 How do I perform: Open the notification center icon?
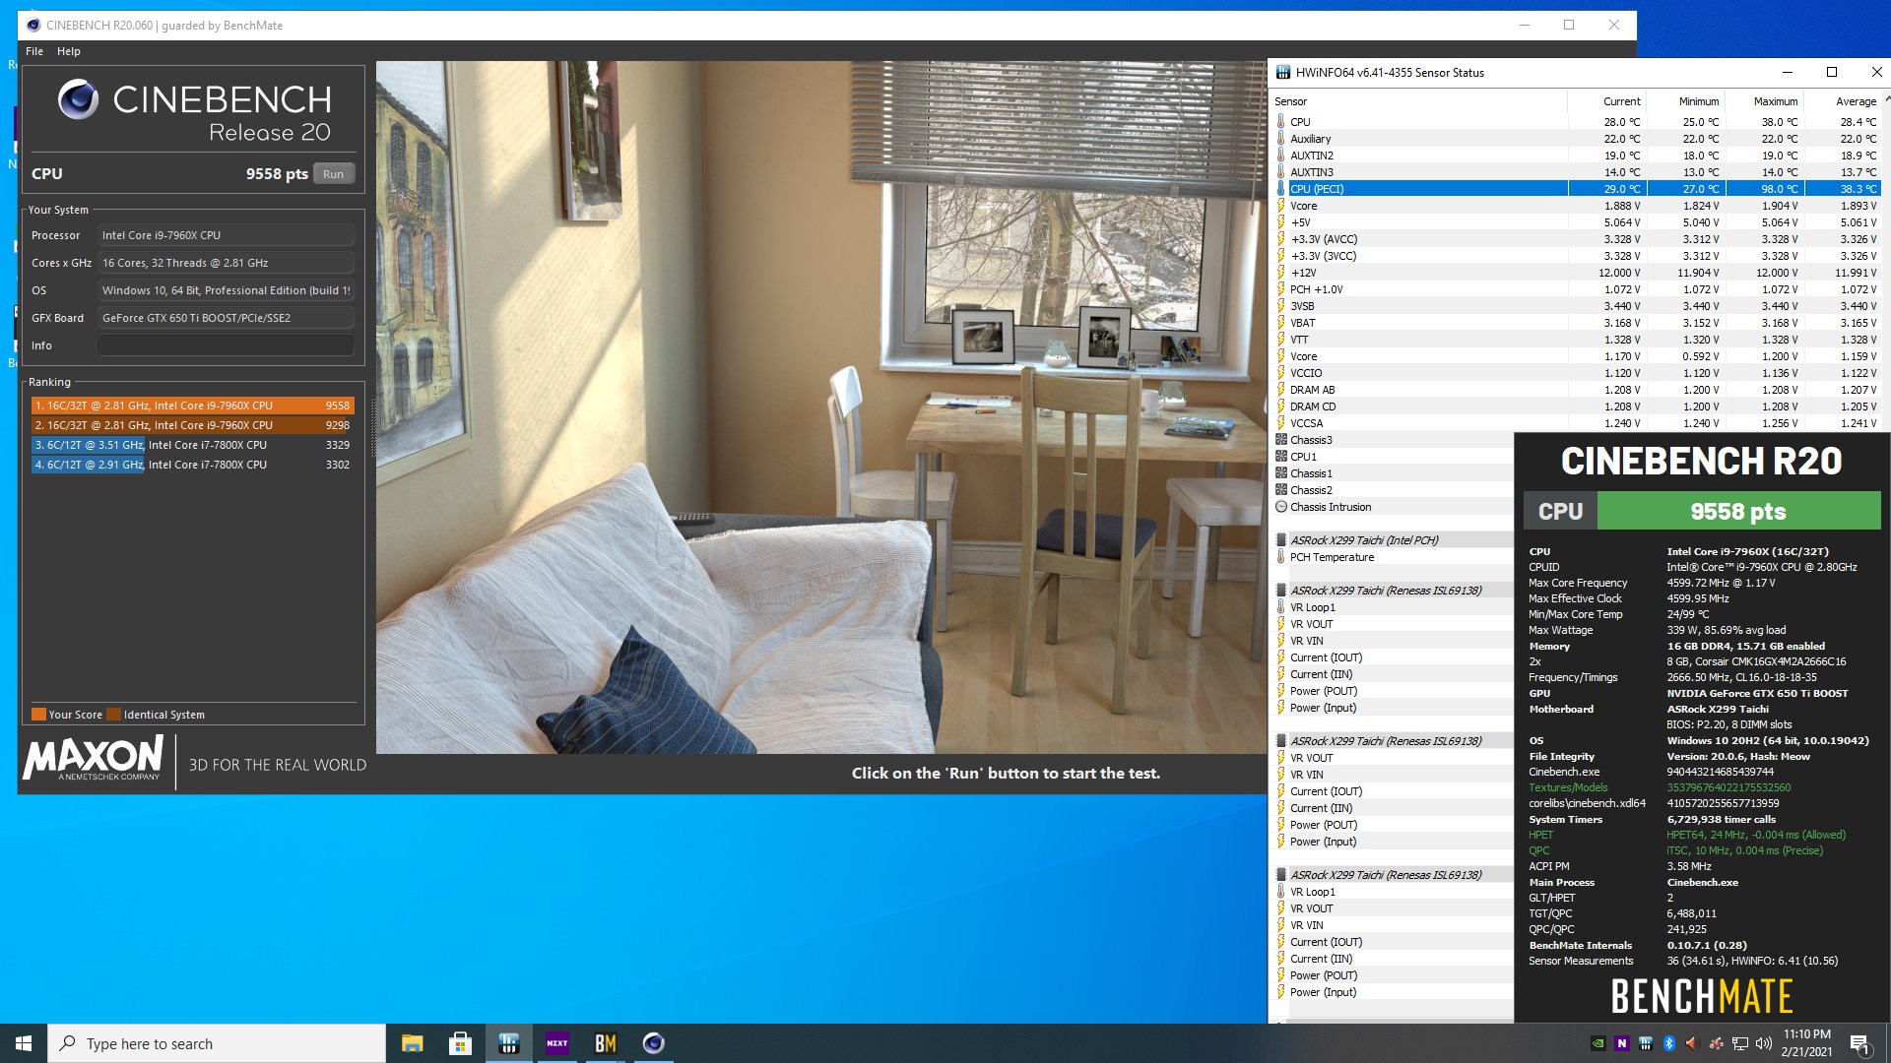1859,1043
